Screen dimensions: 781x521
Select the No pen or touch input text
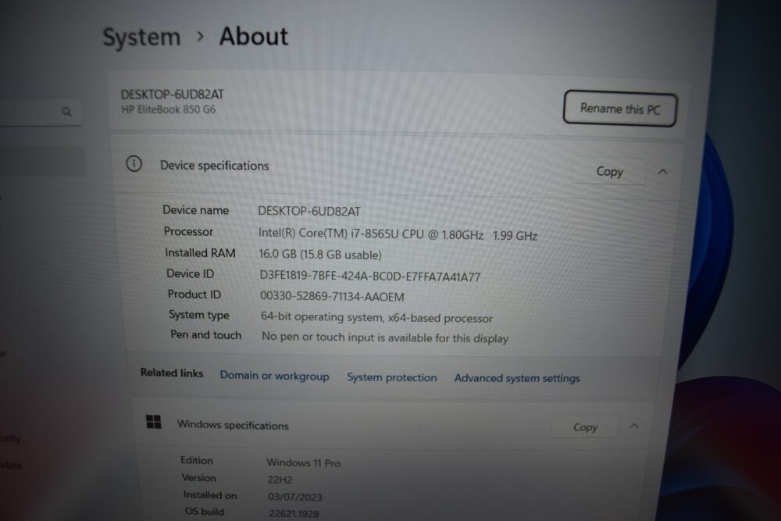pos(385,337)
